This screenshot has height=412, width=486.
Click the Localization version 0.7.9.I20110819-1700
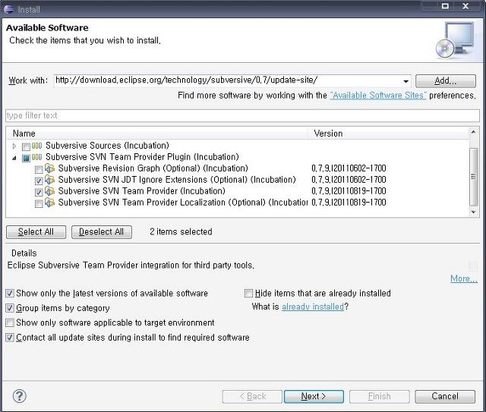349,203
